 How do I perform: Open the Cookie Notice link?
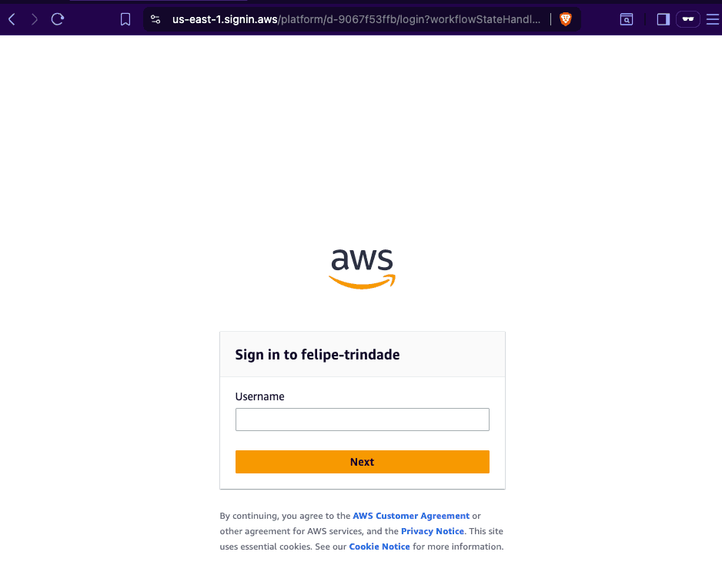click(x=379, y=547)
